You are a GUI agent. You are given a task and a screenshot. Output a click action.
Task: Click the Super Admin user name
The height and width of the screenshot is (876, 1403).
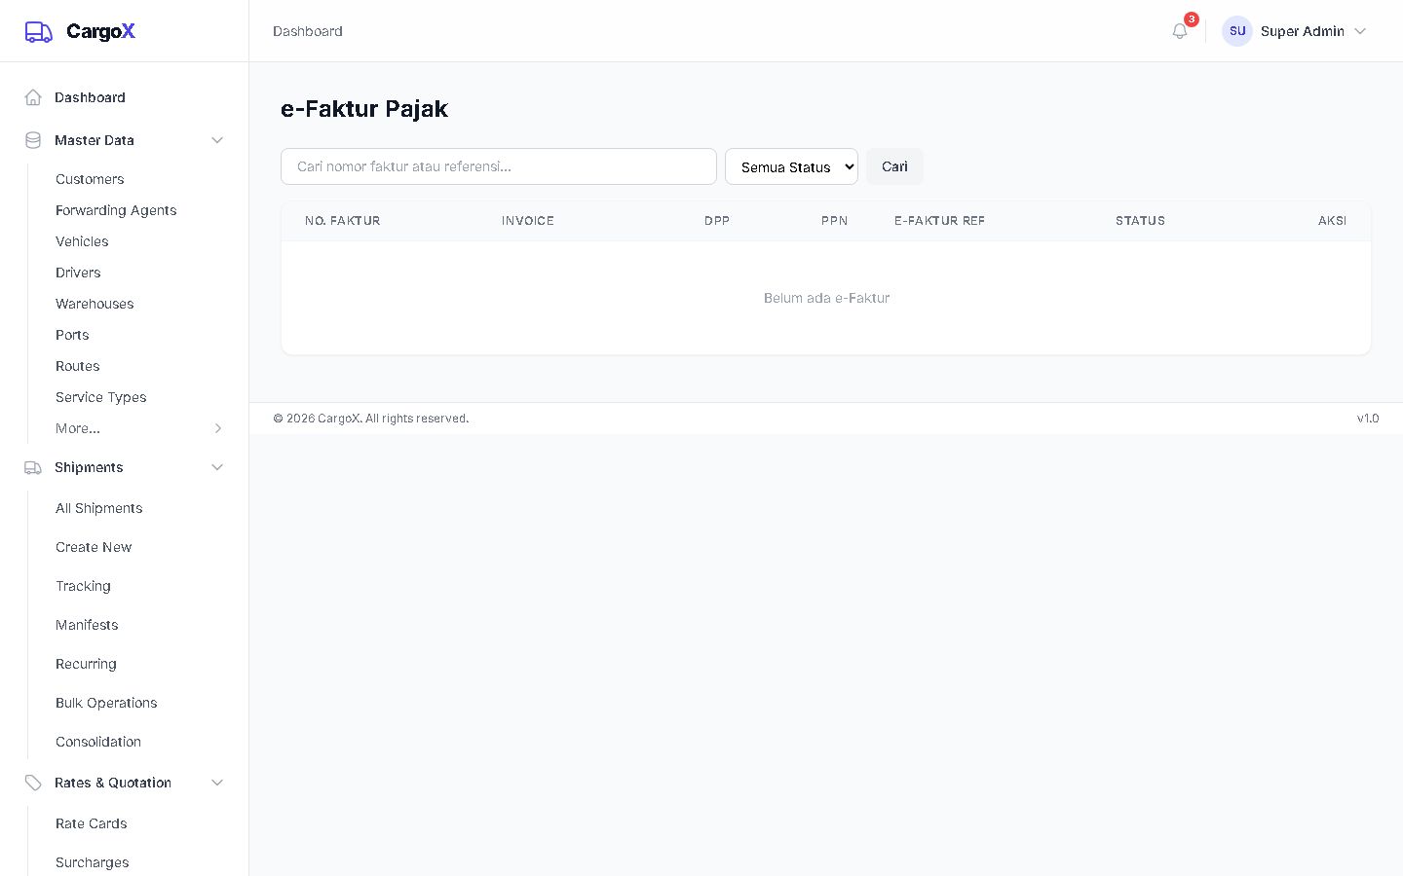click(x=1303, y=31)
